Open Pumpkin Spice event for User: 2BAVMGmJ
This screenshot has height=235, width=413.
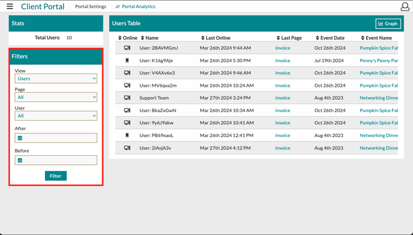point(378,48)
